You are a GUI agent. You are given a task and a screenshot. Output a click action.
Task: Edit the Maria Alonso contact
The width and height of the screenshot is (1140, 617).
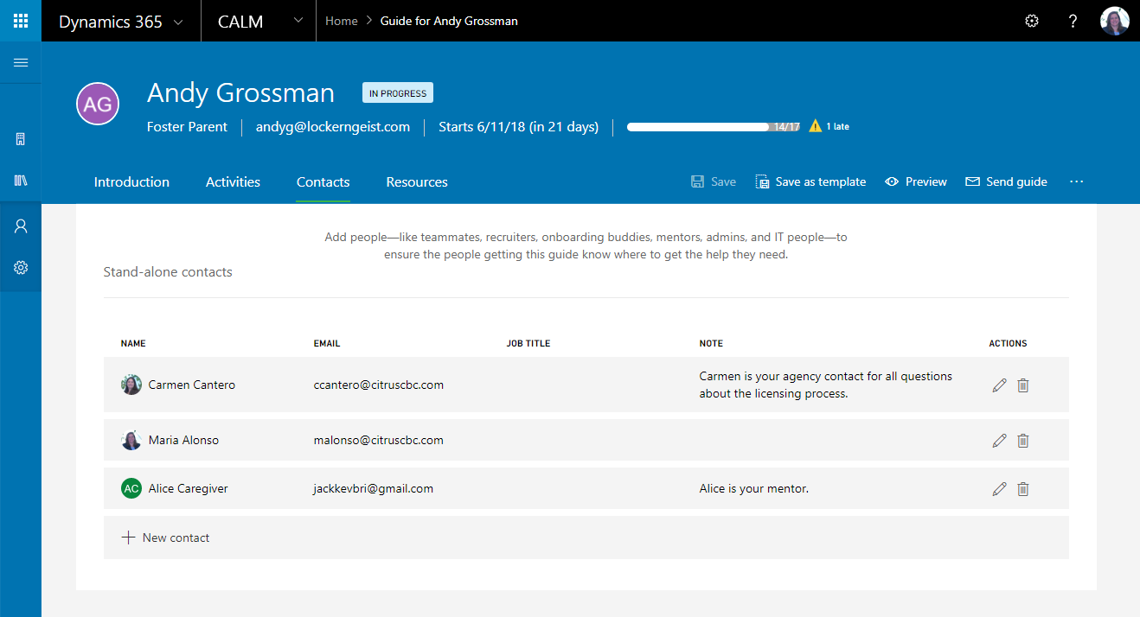click(x=1000, y=441)
